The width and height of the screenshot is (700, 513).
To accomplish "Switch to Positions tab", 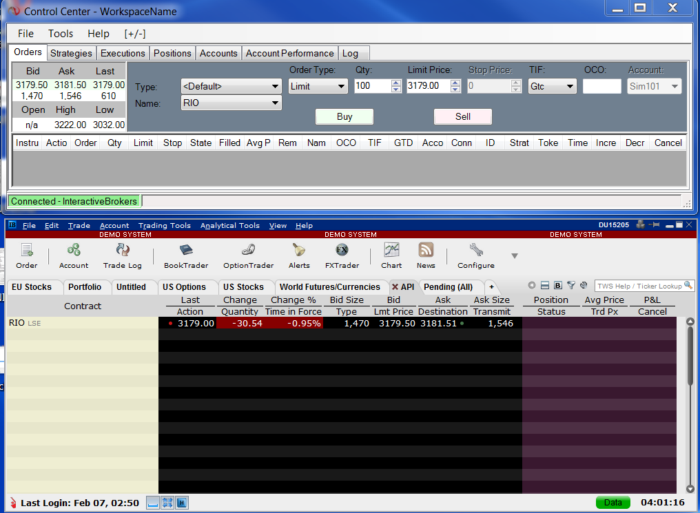I will pyautogui.click(x=172, y=53).
